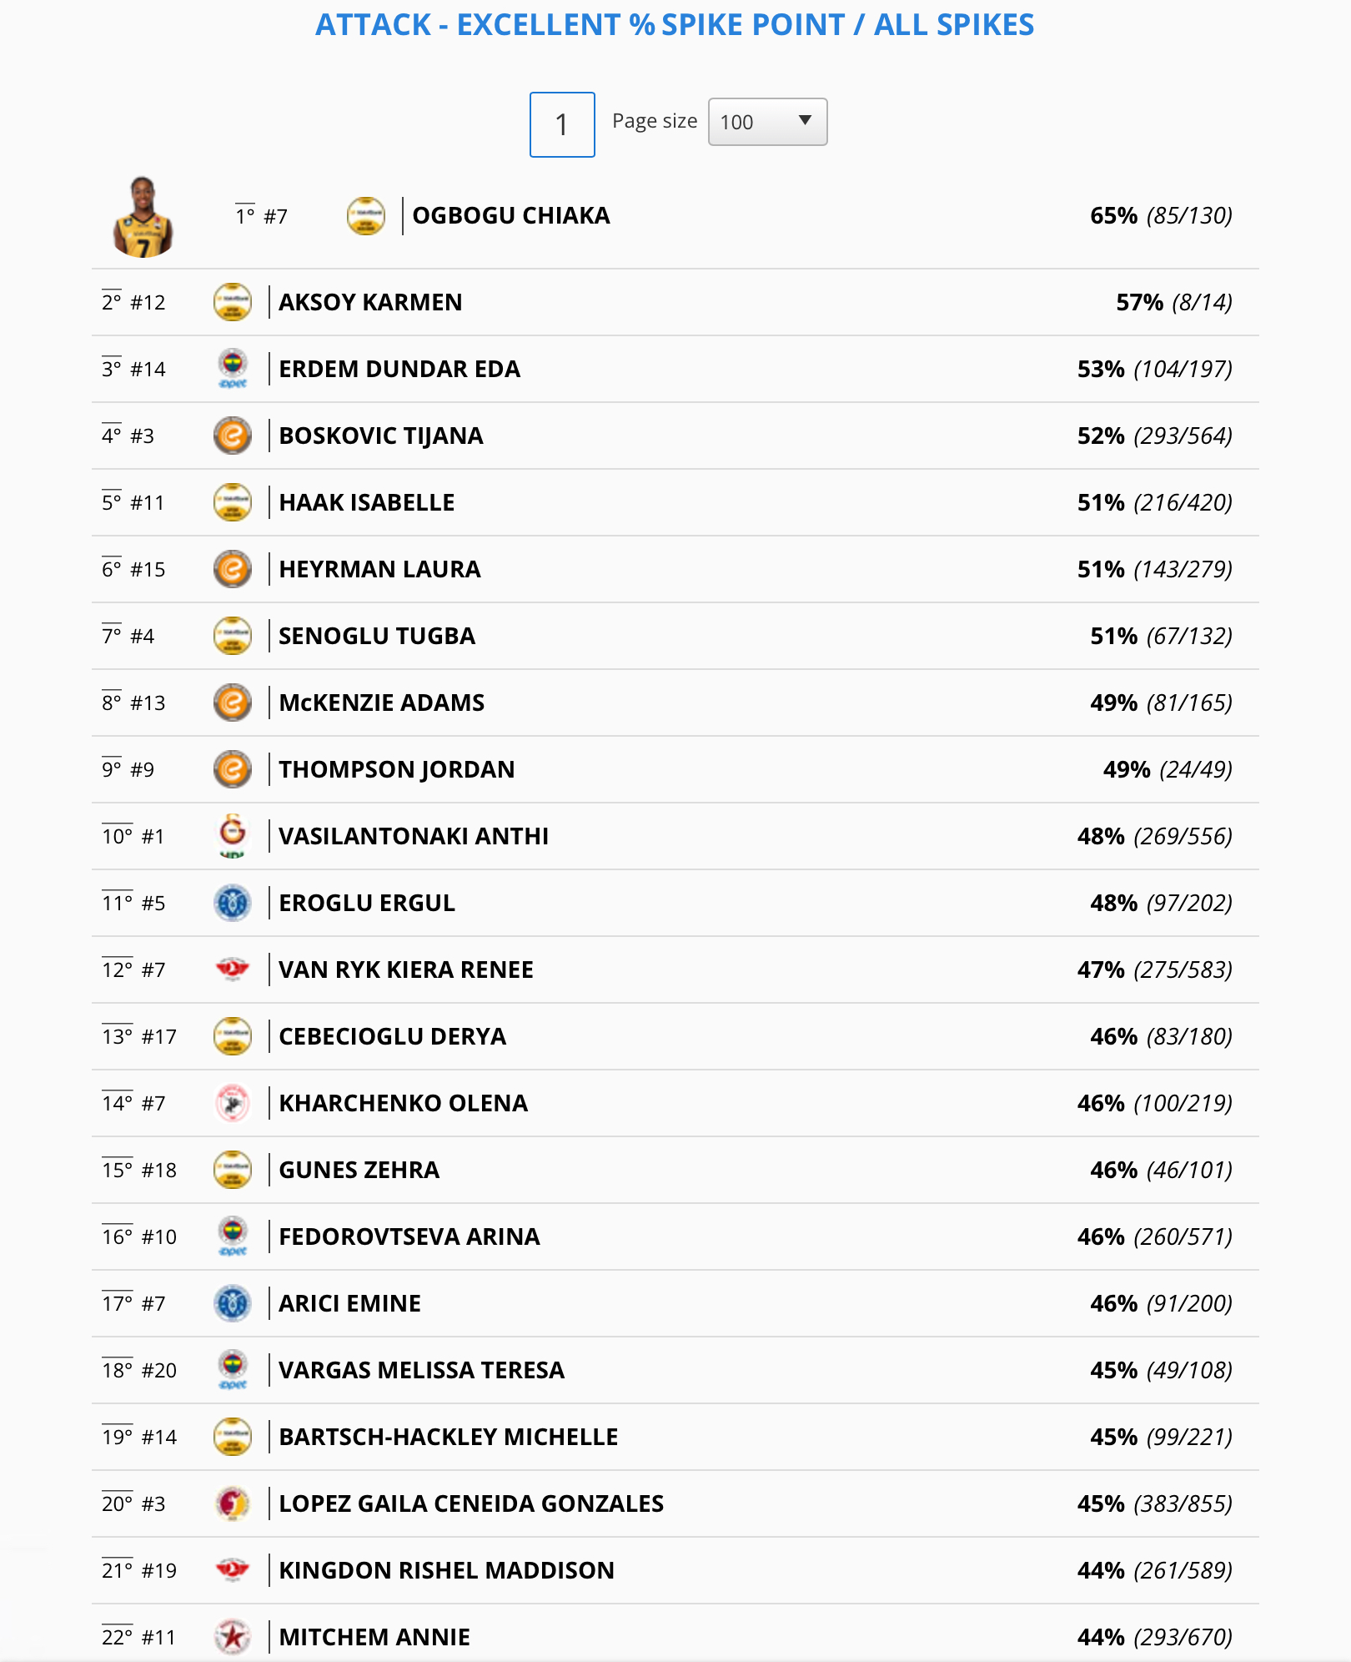Click Galatasaray logo beside Vasilantonaki Anthi
The height and width of the screenshot is (1662, 1351).
pos(233,836)
